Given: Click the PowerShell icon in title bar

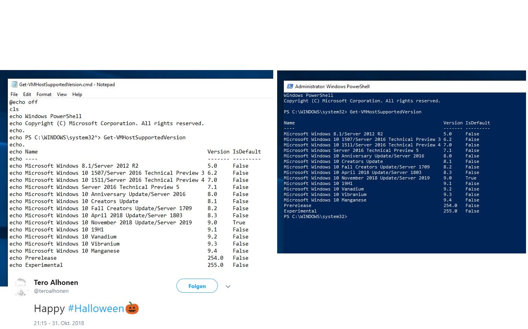Looking at the screenshot, I should click(290, 86).
